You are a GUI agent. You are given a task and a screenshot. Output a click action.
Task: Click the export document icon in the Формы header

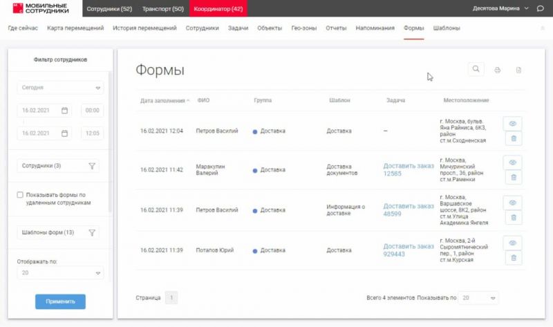518,70
